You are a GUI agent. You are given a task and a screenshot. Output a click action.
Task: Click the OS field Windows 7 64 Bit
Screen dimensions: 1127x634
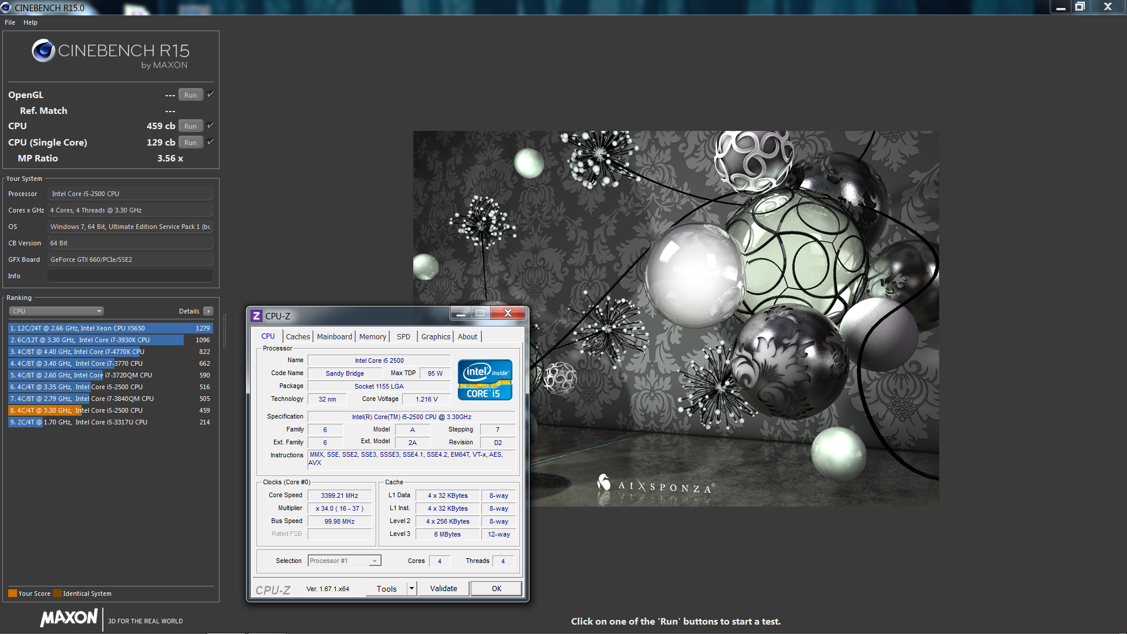pyautogui.click(x=130, y=227)
